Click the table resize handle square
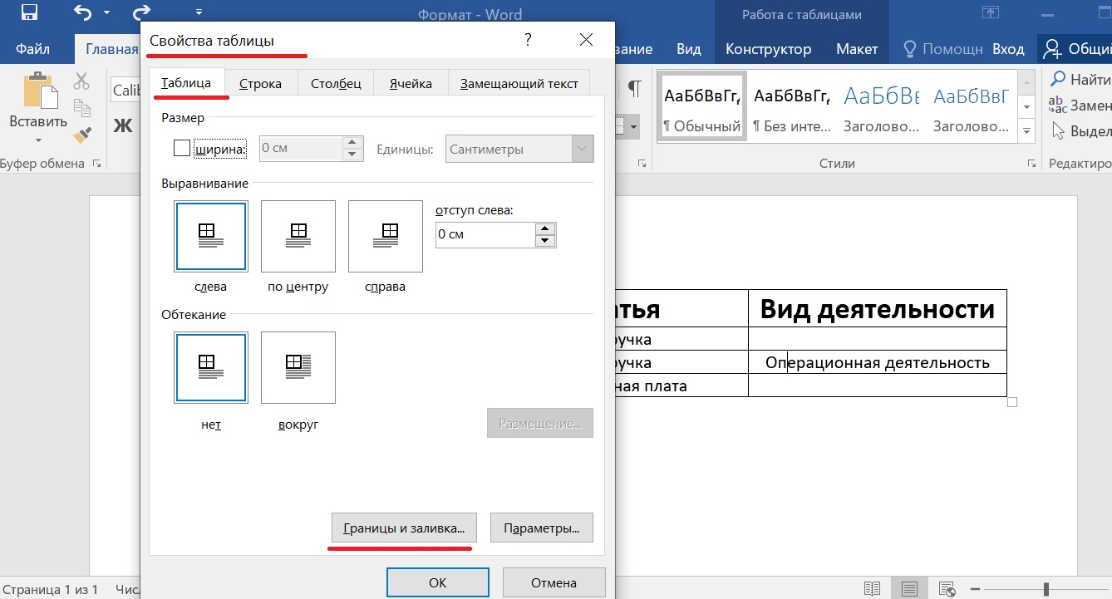 pyautogui.click(x=1012, y=402)
